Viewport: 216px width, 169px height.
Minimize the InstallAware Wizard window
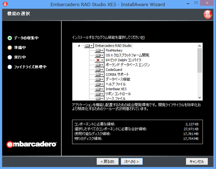coord(188,4)
